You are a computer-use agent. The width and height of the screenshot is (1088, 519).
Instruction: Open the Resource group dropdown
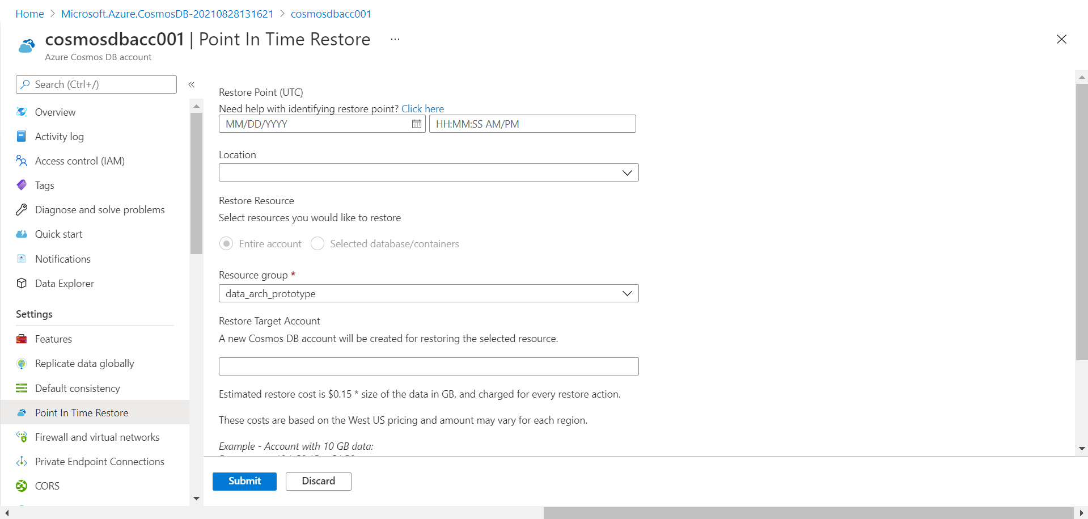[x=429, y=293]
